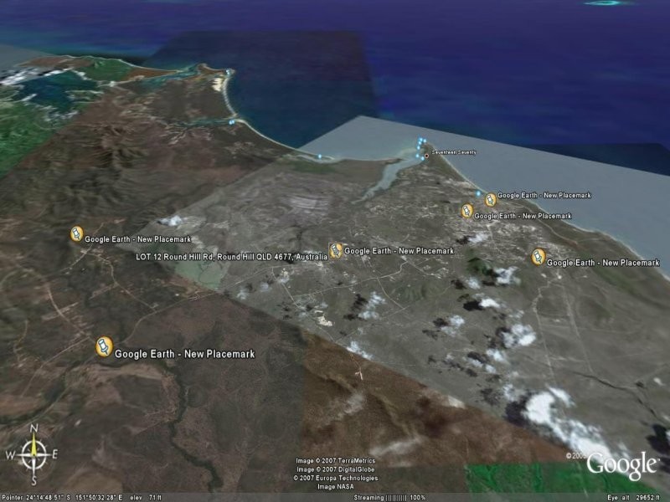Image resolution: width=670 pixels, height=502 pixels.
Task: Click the westernmost yellow placemark pin
Action: tap(76, 235)
